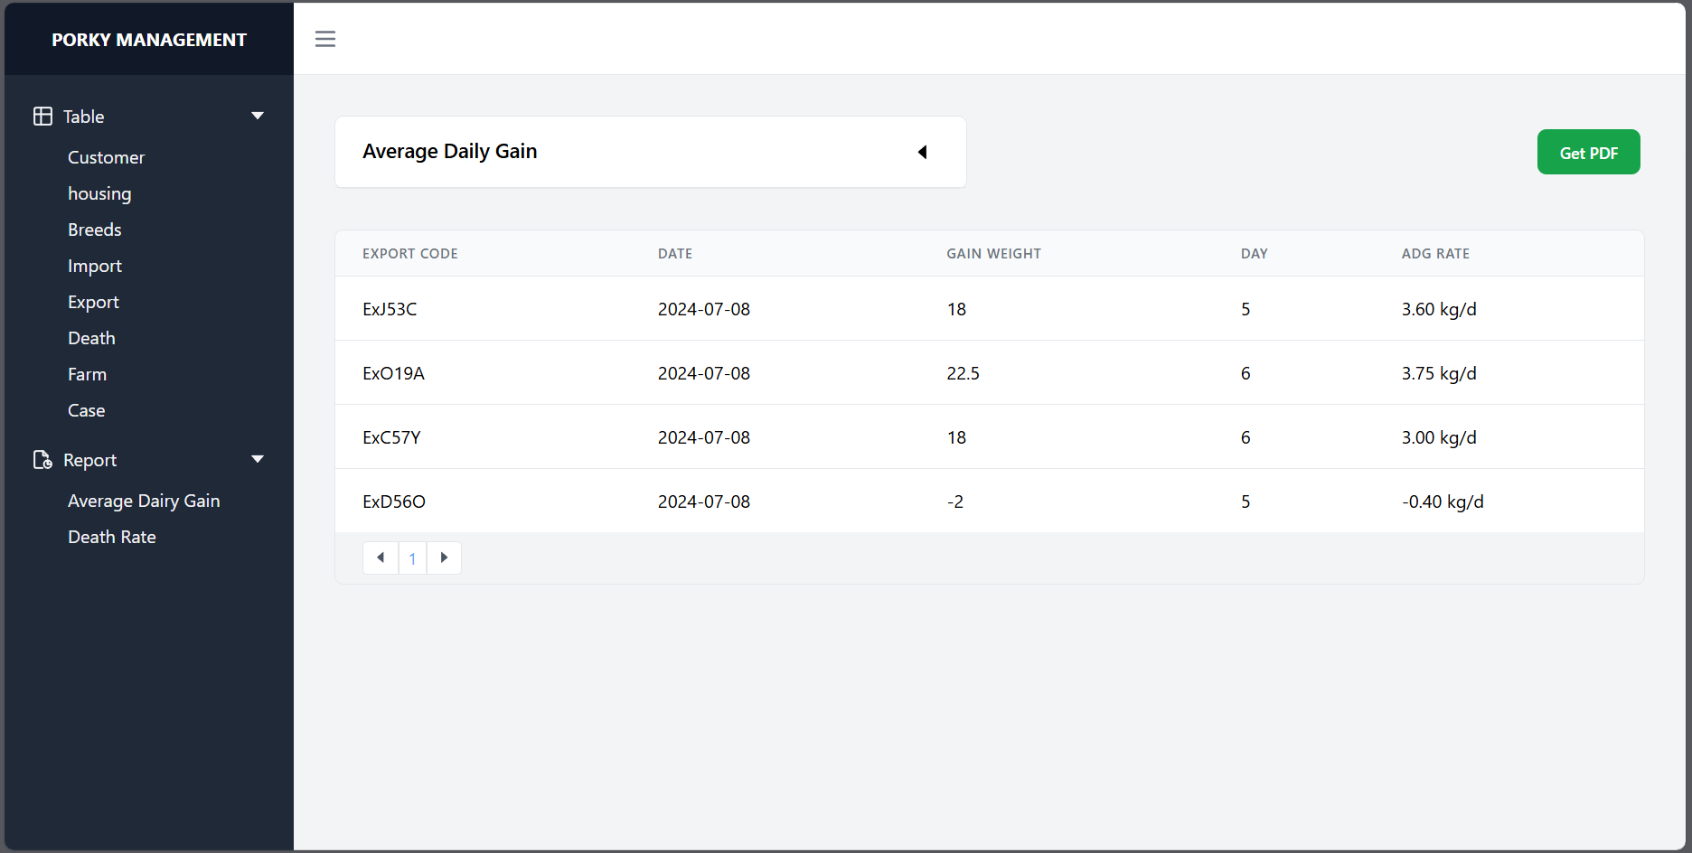Go to previous page in pagination

click(x=381, y=558)
